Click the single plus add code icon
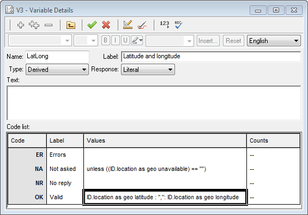The width and height of the screenshot is (308, 215). coord(21,25)
